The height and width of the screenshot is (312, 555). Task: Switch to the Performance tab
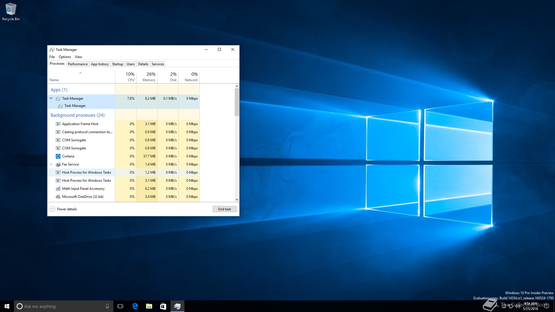coord(78,64)
